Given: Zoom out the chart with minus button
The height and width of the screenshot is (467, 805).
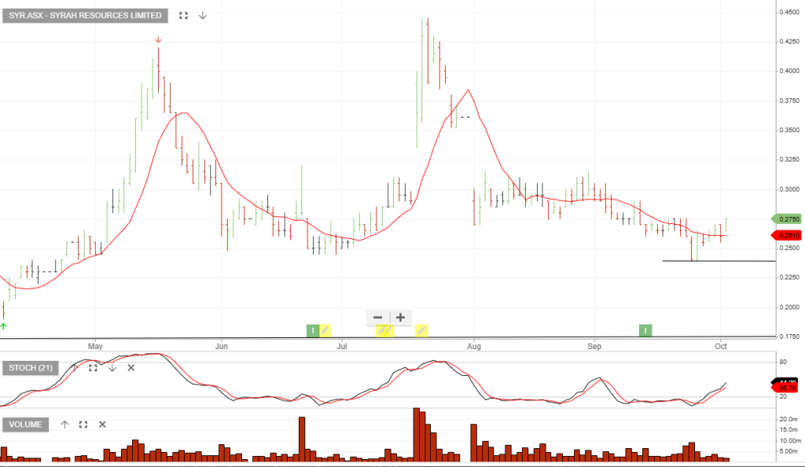Looking at the screenshot, I should pos(378,318).
